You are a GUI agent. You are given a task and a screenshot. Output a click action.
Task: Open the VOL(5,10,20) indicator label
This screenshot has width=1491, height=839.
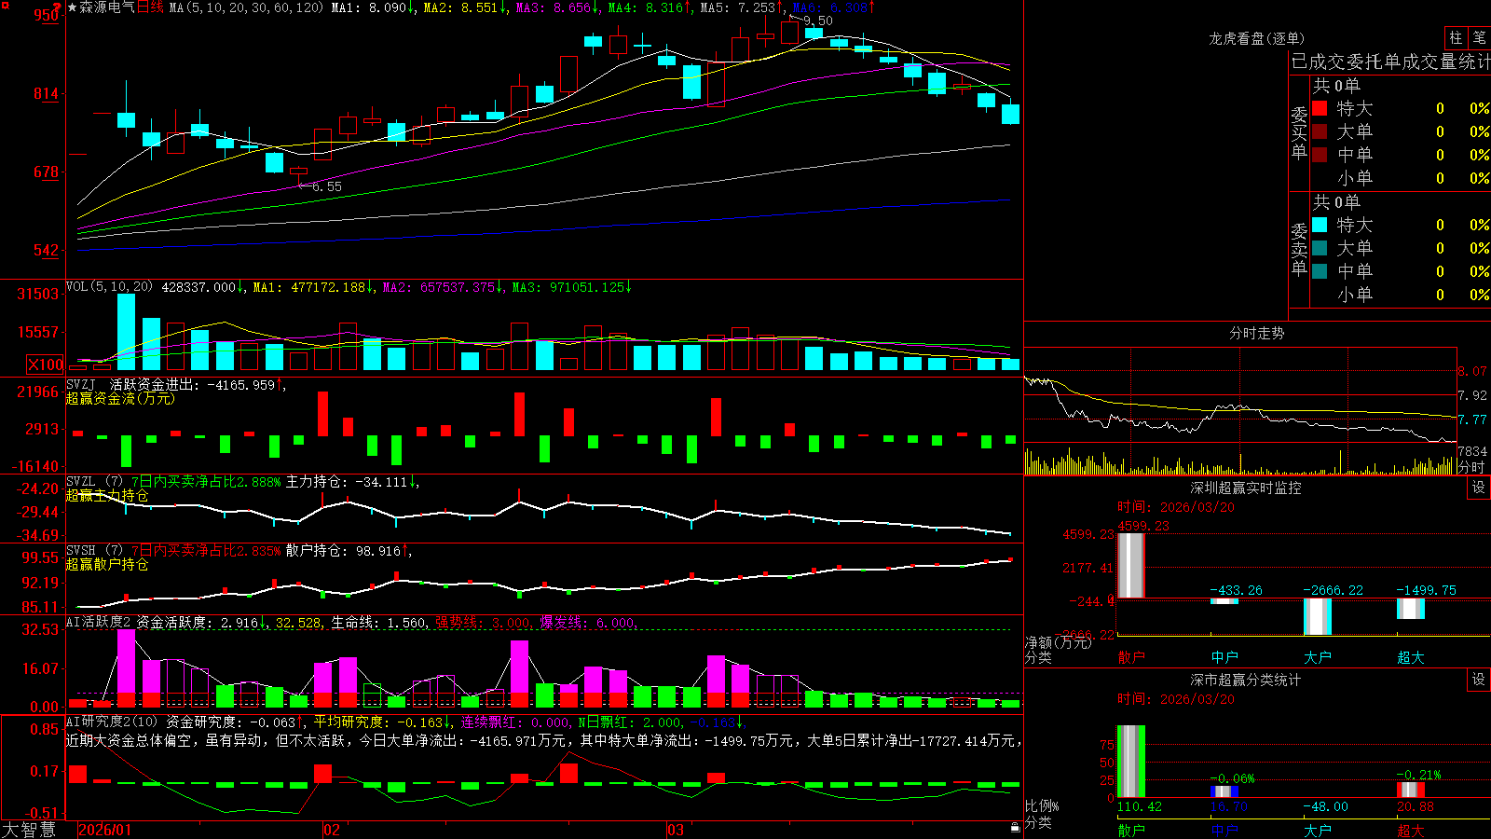[x=109, y=287]
